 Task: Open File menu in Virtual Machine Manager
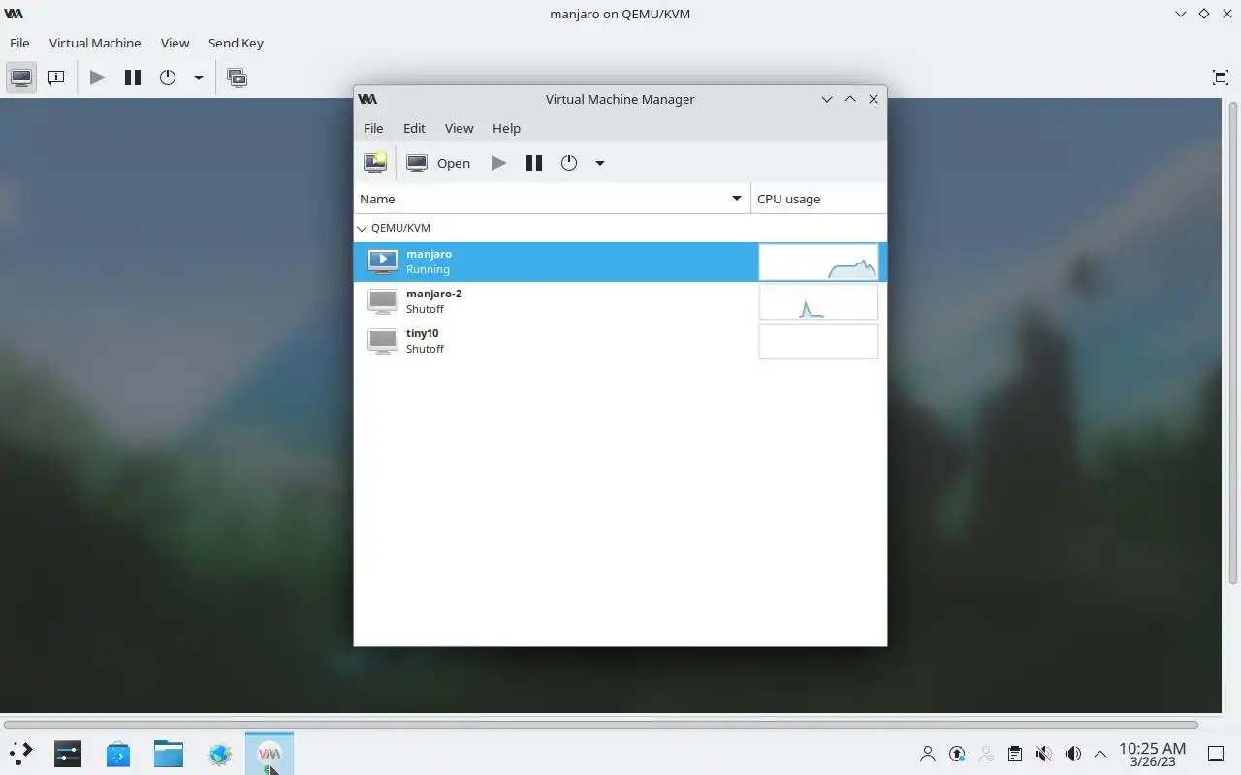373,128
